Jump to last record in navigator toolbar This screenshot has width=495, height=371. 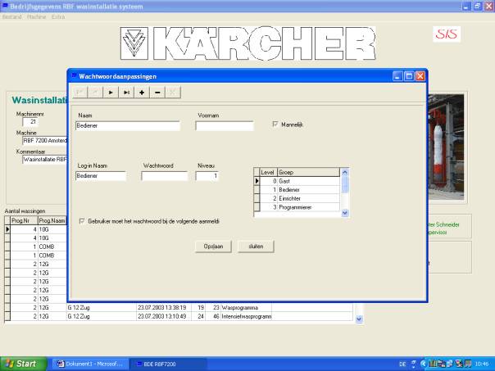(x=126, y=93)
